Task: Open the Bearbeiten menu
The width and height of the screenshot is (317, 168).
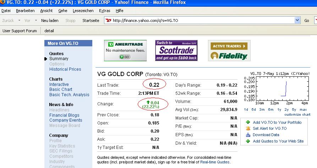Action: click(x=25, y=11)
